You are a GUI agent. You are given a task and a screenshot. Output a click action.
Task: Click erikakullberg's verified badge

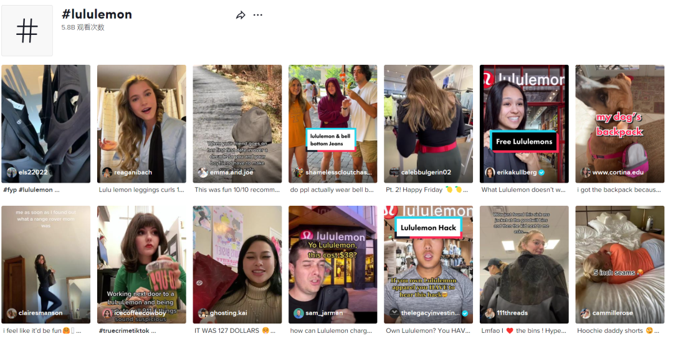[542, 173]
